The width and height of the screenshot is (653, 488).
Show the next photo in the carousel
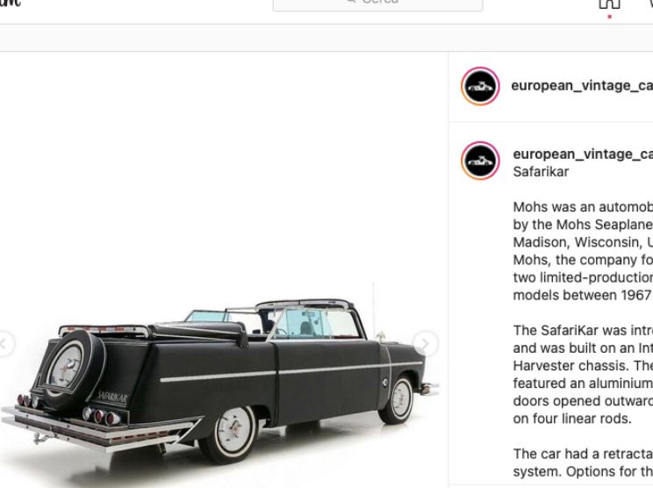click(425, 343)
